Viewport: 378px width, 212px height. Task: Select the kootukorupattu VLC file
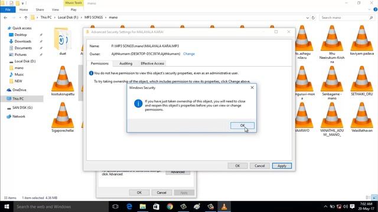(63, 81)
